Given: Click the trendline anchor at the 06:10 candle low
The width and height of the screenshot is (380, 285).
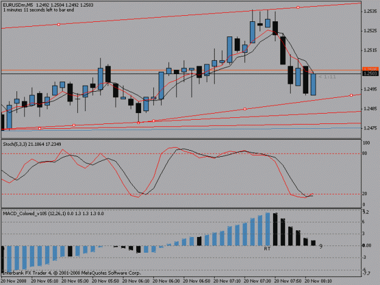Looking at the screenshot, I should [139, 123].
